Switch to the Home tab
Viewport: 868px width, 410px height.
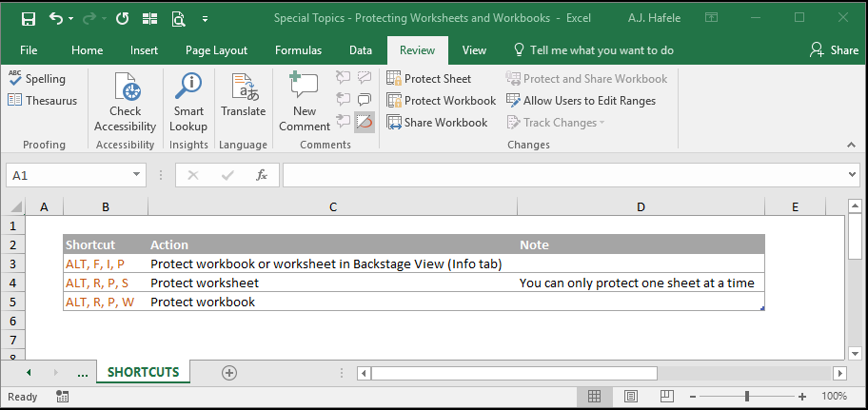point(87,50)
